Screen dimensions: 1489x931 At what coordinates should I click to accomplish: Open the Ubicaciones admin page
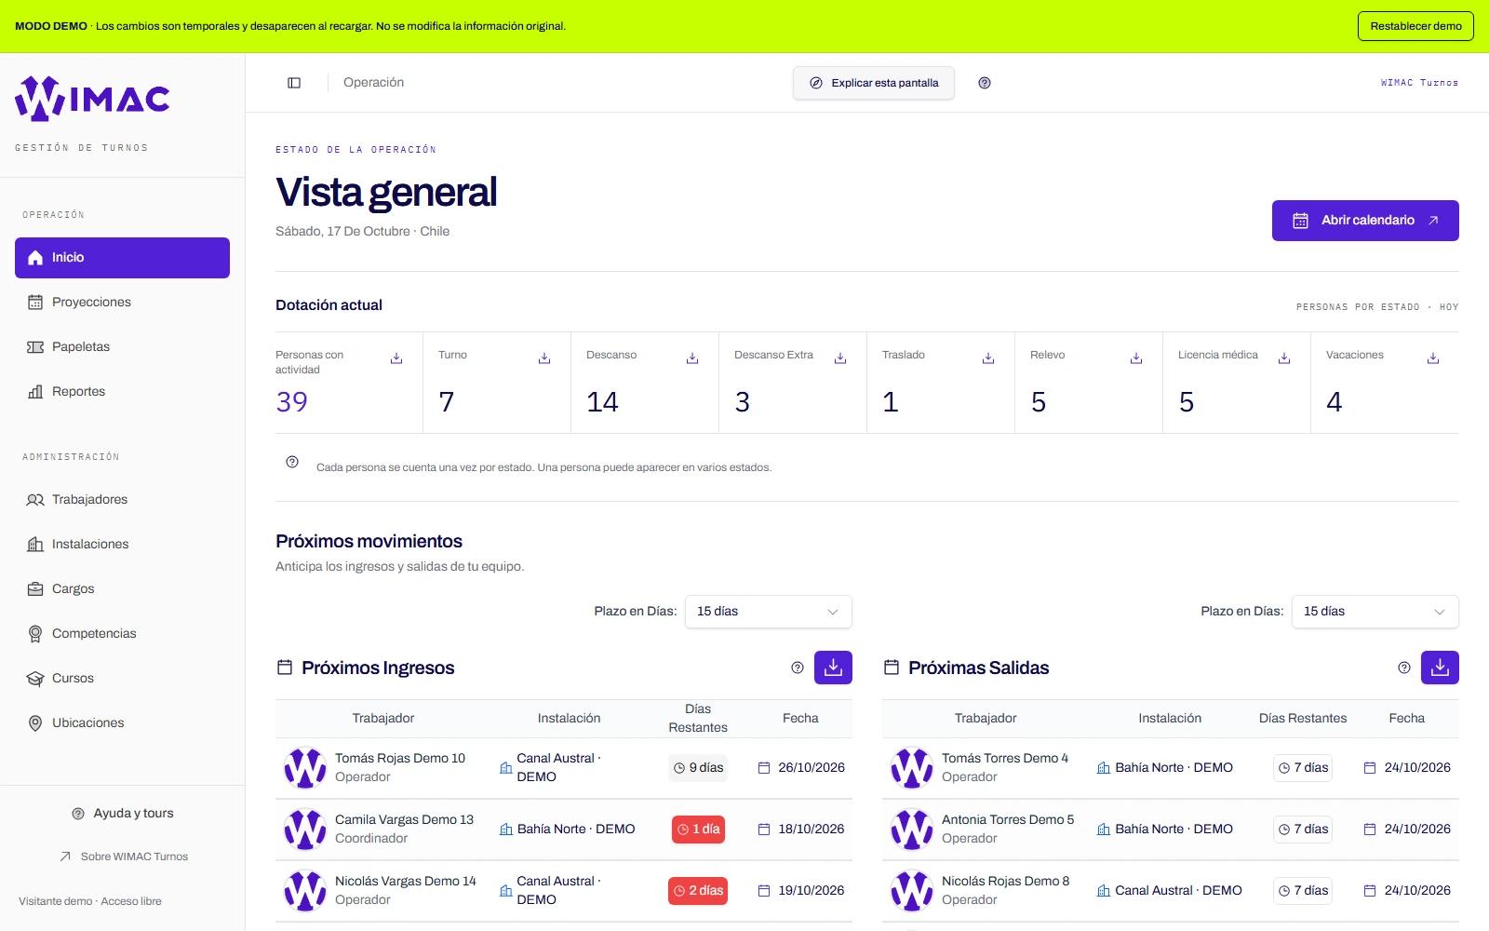coord(122,723)
